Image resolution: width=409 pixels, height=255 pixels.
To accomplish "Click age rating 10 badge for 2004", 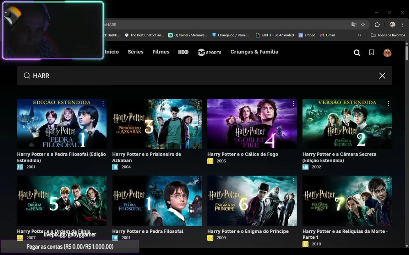I will tap(115, 167).
